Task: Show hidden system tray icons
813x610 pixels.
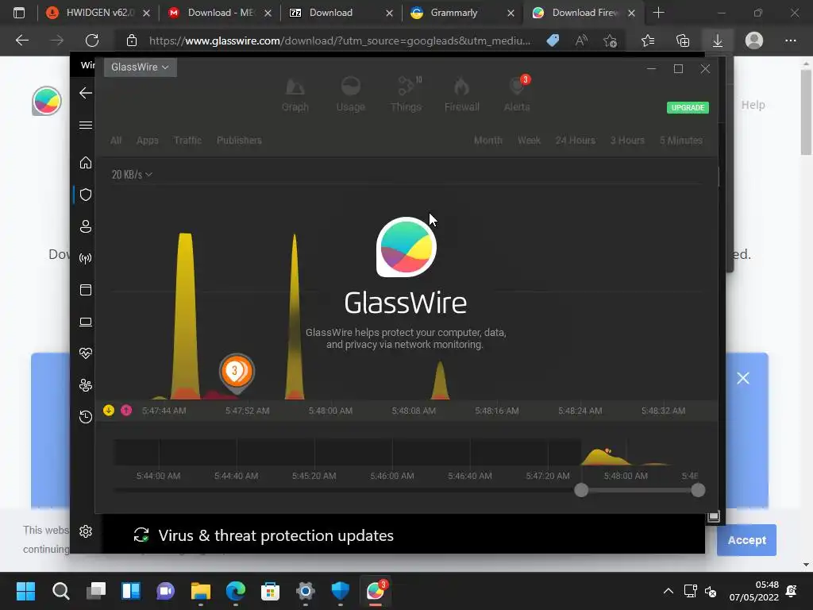Action: [669, 591]
